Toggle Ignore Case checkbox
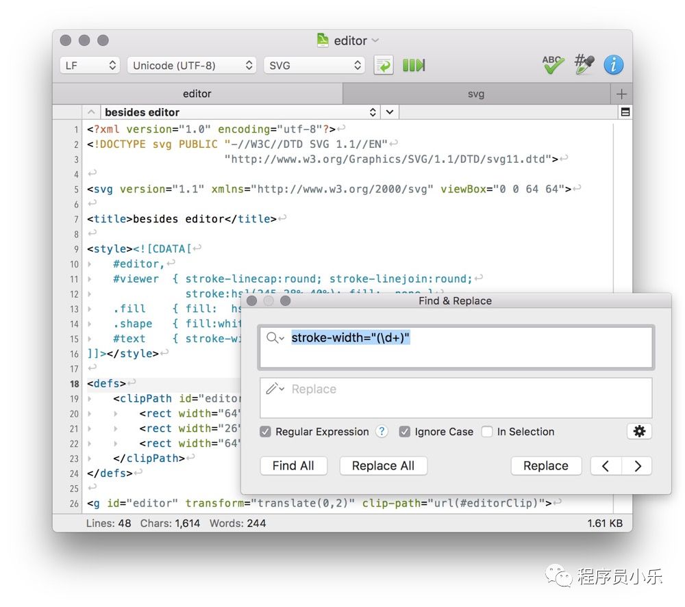The width and height of the screenshot is (685, 607). (x=405, y=432)
